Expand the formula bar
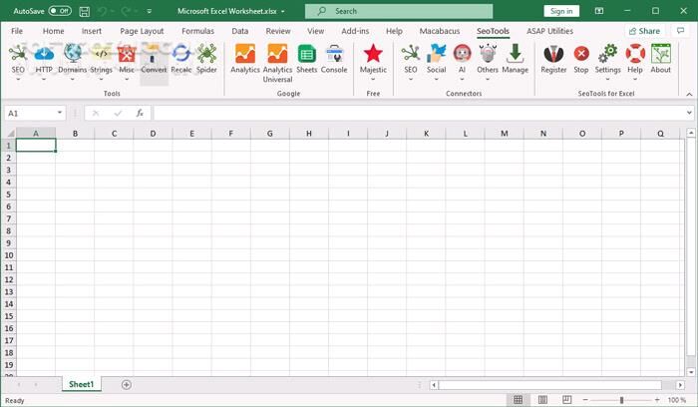 [690, 113]
